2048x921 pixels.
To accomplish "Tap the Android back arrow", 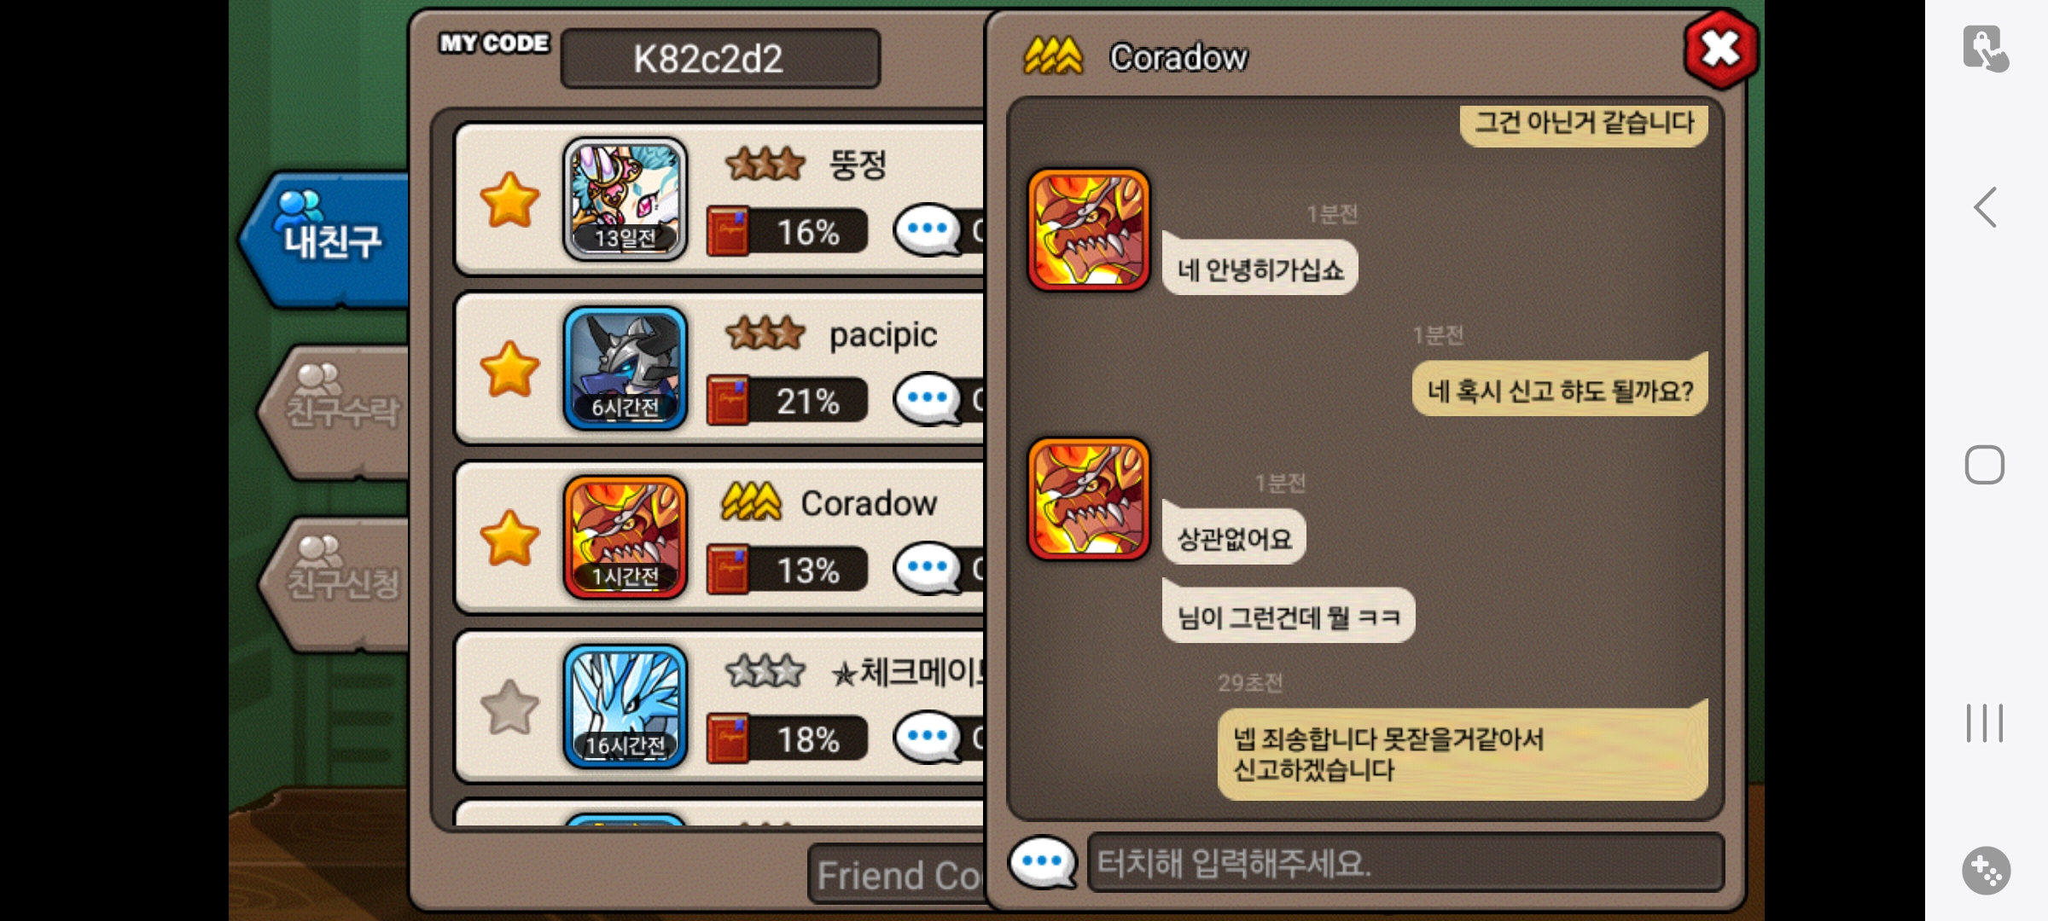I will point(1986,207).
